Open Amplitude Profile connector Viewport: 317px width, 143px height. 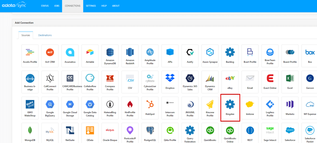150,56
